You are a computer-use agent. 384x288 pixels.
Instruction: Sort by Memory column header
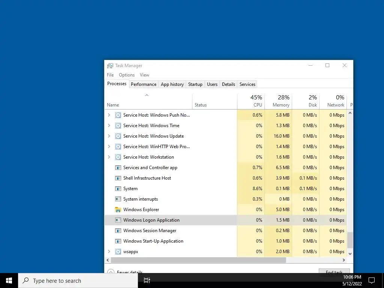pyautogui.click(x=278, y=101)
